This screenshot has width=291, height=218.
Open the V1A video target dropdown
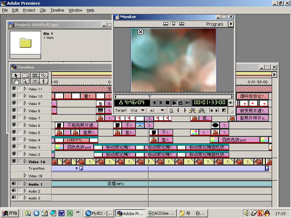[x=138, y=110]
